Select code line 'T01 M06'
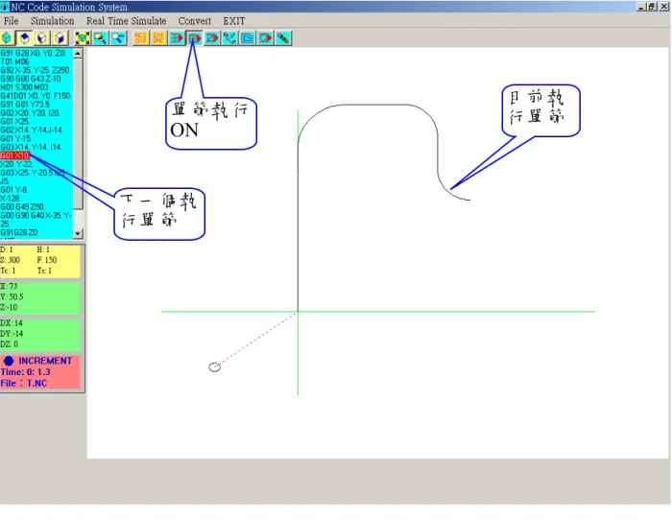Screen dimensions: 672x521 15,61
